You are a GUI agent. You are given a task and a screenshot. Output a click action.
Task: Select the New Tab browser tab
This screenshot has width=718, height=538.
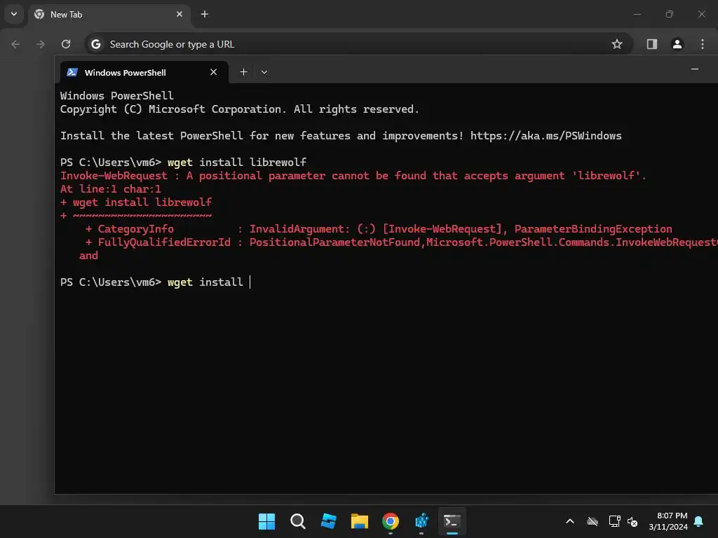click(109, 15)
